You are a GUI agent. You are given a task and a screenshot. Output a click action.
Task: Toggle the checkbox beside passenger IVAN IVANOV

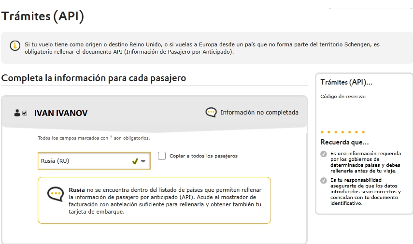(25, 113)
